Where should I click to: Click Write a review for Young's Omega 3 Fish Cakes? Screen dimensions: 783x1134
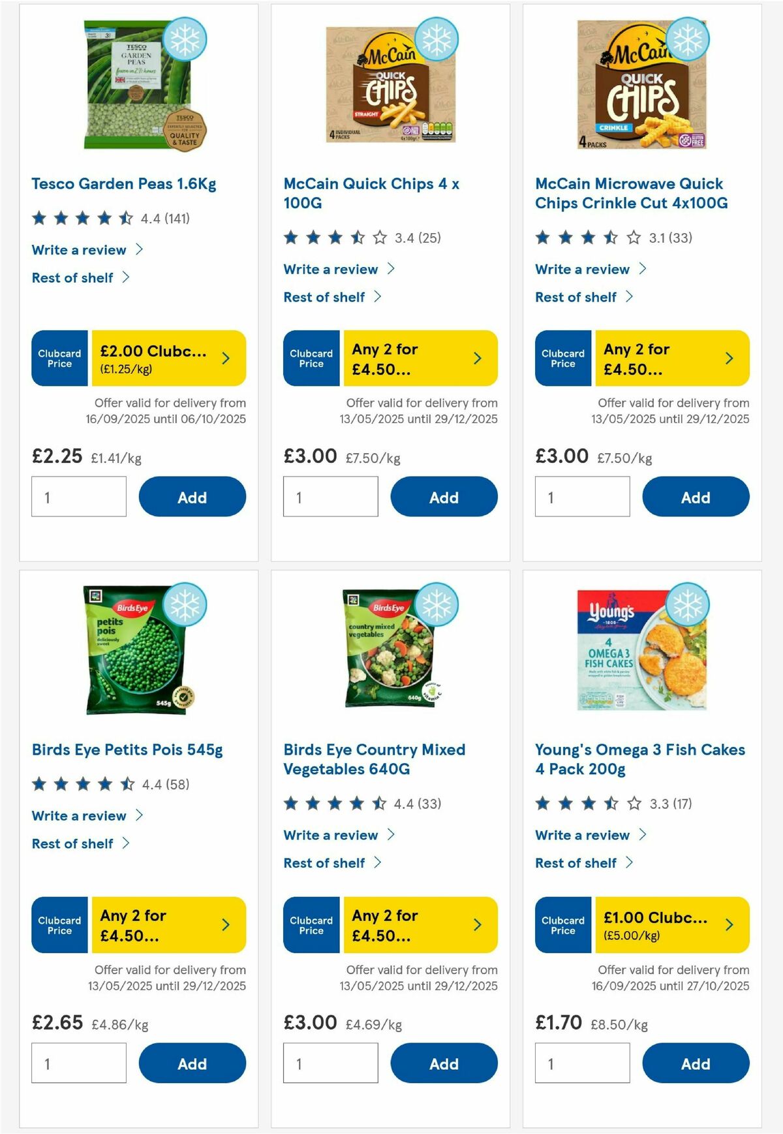tap(583, 835)
